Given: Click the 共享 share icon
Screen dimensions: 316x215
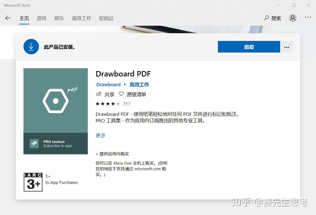Looking at the screenshot, I should 99,94.
